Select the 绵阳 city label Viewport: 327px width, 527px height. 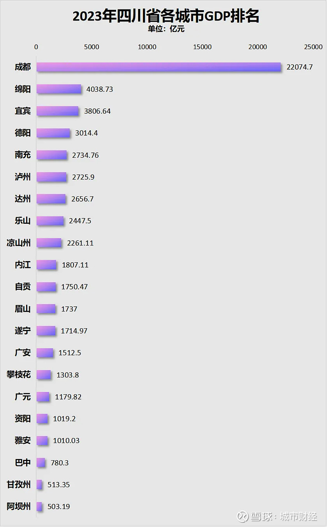[22, 89]
